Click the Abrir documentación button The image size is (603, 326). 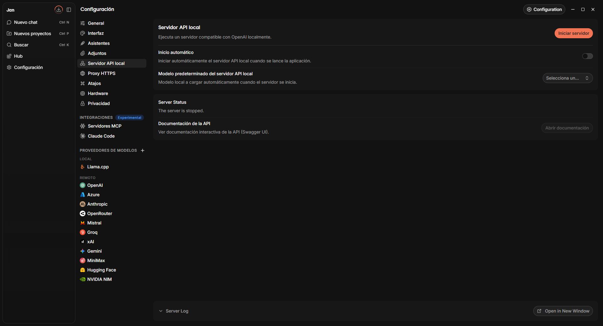click(x=567, y=128)
